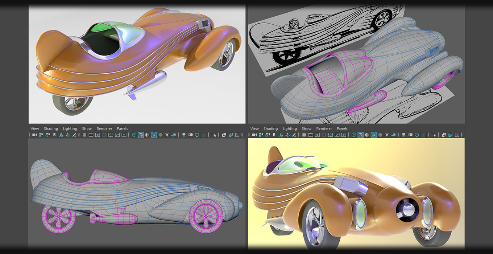Click Textured checker icon in right panel toolbar
Screen dimensions: 493x254
[x=380, y=135]
